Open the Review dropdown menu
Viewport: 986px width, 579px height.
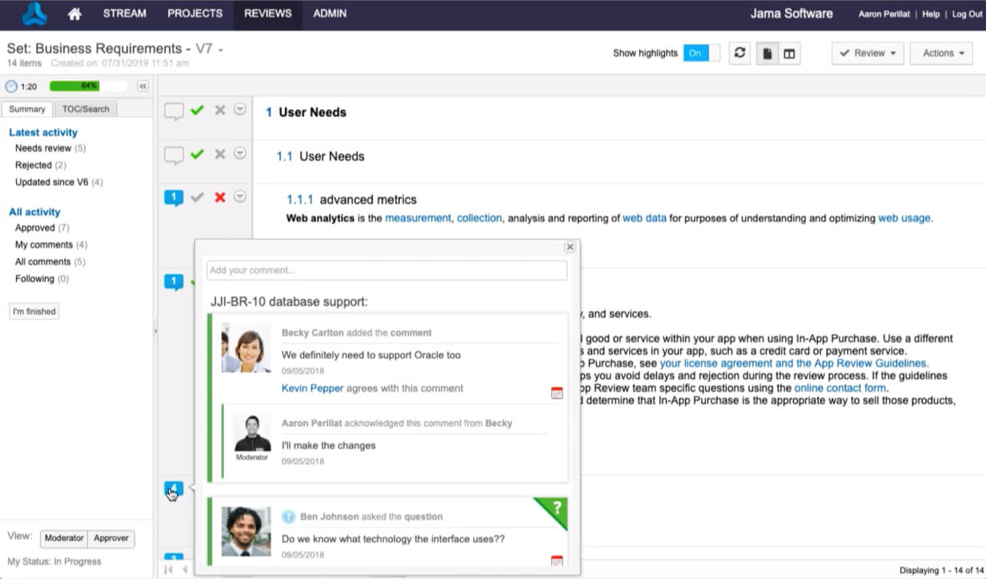[x=868, y=53]
